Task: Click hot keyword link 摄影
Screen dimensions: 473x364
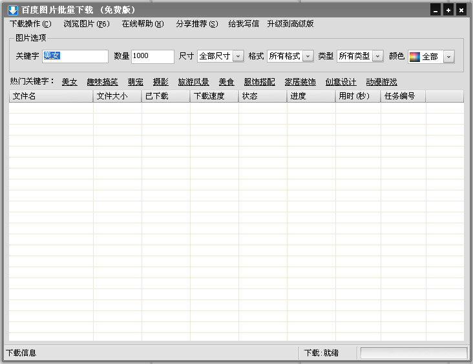Action: click(160, 82)
